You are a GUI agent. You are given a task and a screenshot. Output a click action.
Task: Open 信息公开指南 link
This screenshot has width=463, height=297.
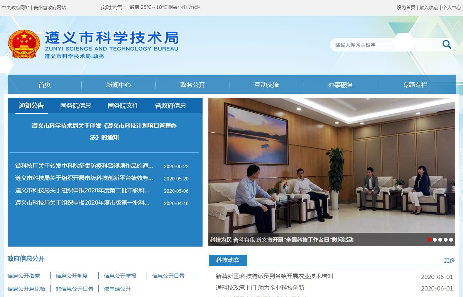(x=24, y=276)
